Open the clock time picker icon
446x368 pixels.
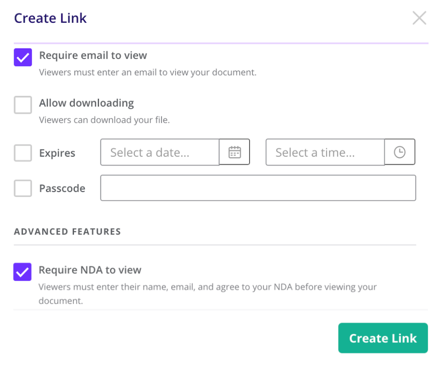tap(400, 152)
